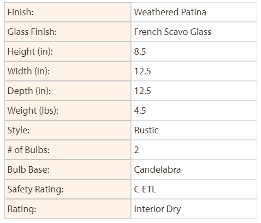Click the Style: label cell
Image resolution: width=261 pixels, height=223 pixels.
[68, 130]
